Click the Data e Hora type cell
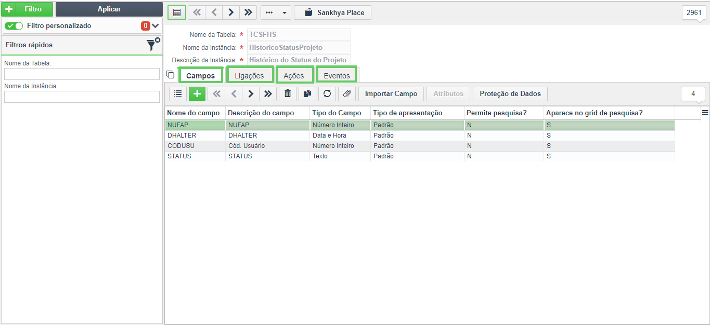 point(340,136)
